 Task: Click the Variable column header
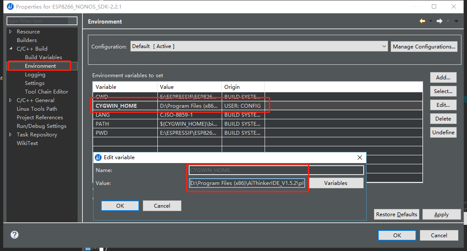click(125, 87)
